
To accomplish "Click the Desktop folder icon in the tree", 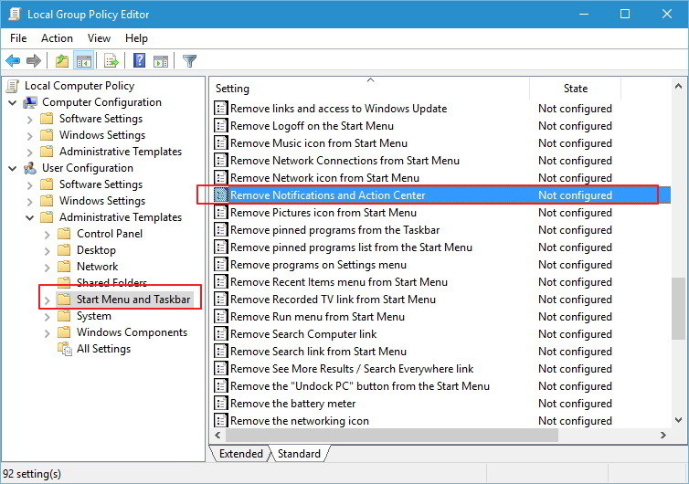I will point(64,250).
